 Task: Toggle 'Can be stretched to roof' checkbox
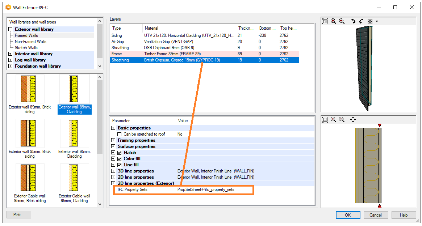tap(120, 134)
